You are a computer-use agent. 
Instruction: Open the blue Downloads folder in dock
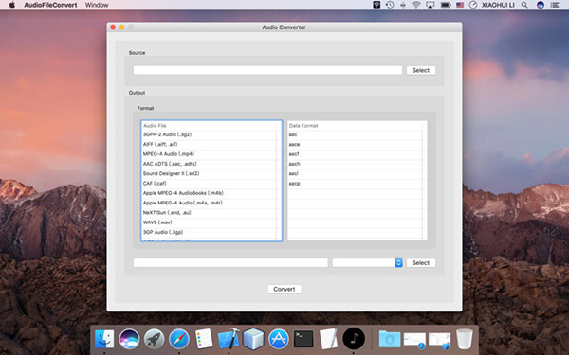(390, 340)
